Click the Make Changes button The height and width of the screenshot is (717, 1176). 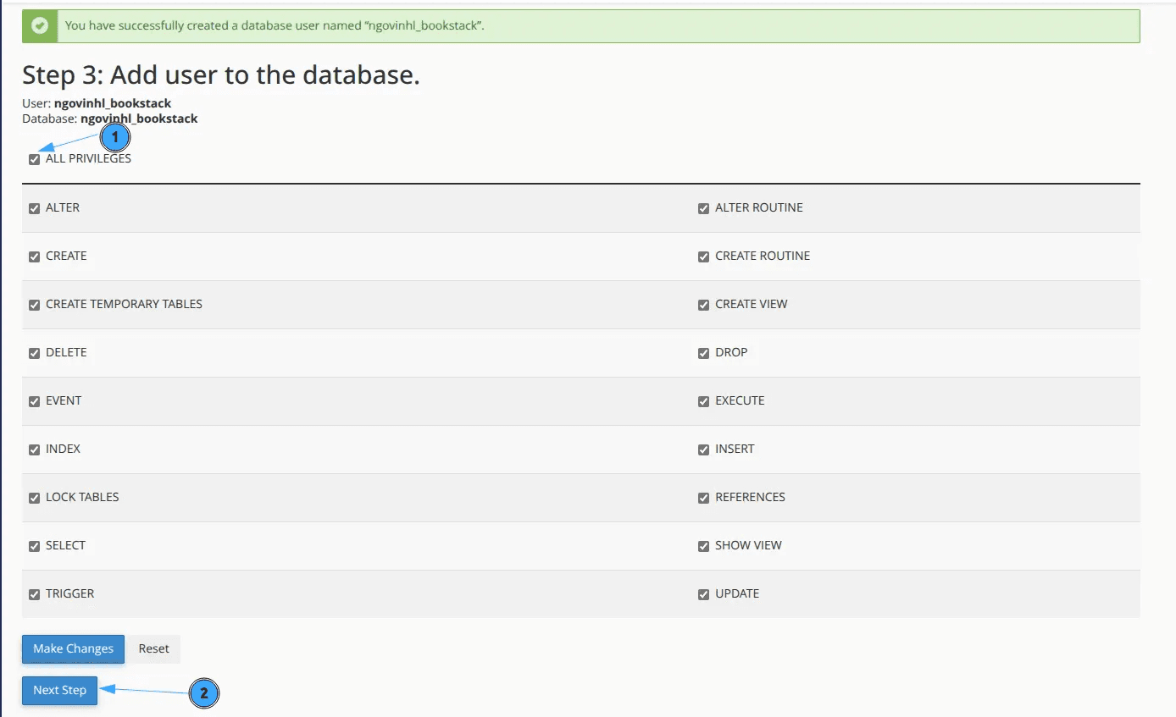click(73, 648)
